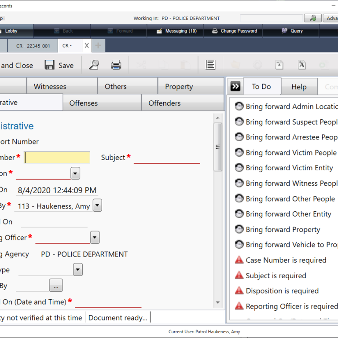Click the Save floppy disk icon
Screen dimensions: 338x338
tap(49, 65)
